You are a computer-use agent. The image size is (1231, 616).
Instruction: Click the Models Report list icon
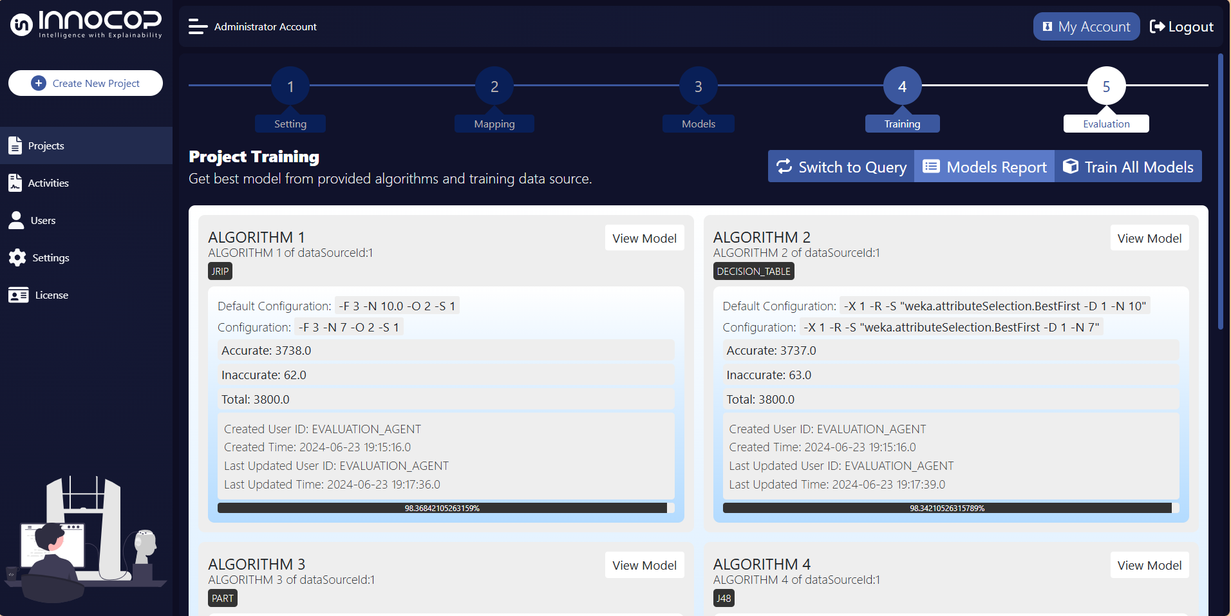pos(931,166)
